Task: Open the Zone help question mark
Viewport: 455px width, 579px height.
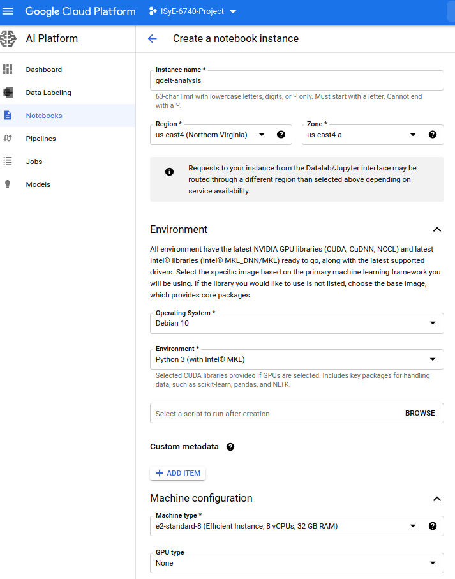Action: tap(433, 135)
